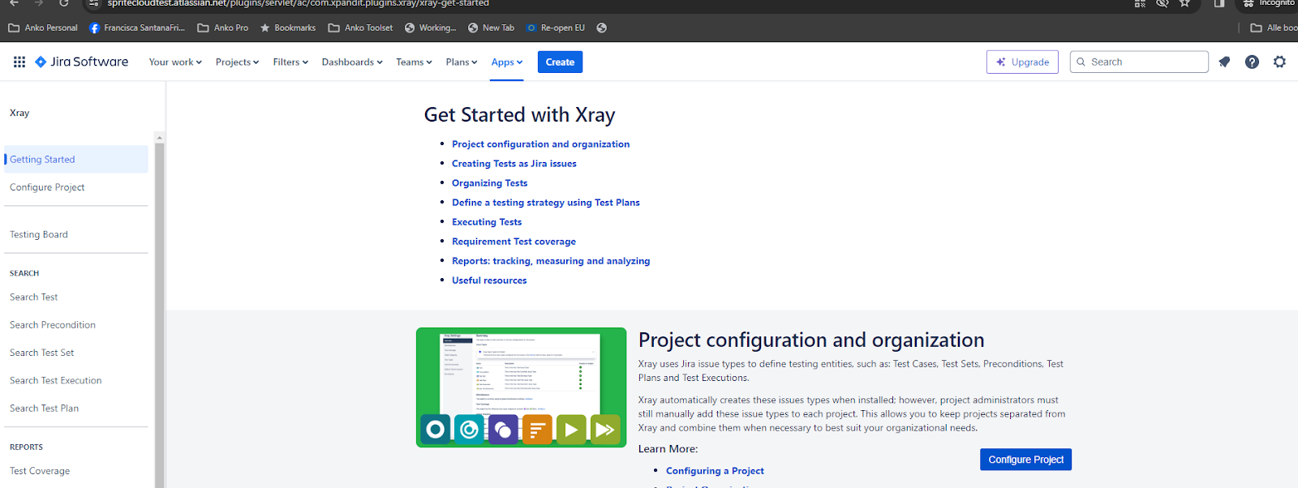
Task: Click the blue Create button
Action: [x=560, y=62]
